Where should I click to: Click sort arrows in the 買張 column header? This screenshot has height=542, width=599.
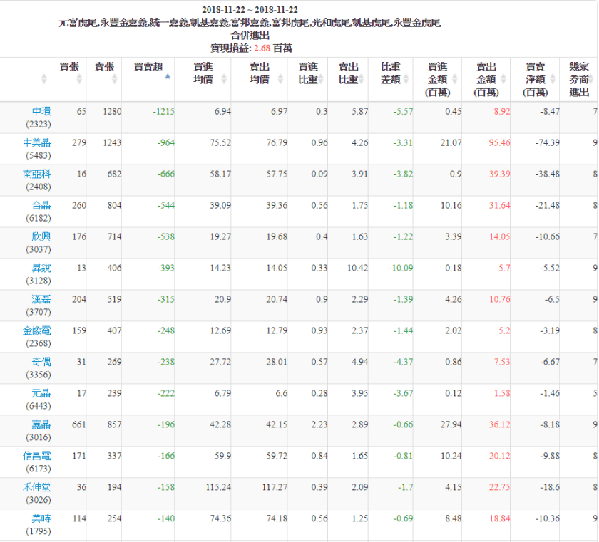78,78
